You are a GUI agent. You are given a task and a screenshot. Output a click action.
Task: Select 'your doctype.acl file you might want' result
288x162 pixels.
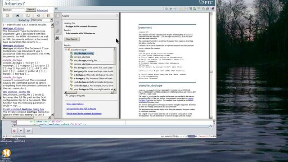pyautogui.click(x=94, y=89)
